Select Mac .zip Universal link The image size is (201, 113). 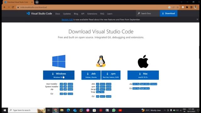click(154, 84)
